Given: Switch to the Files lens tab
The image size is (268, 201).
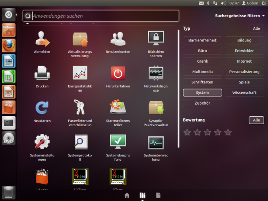Looking at the screenshot, I should (x=158, y=195).
